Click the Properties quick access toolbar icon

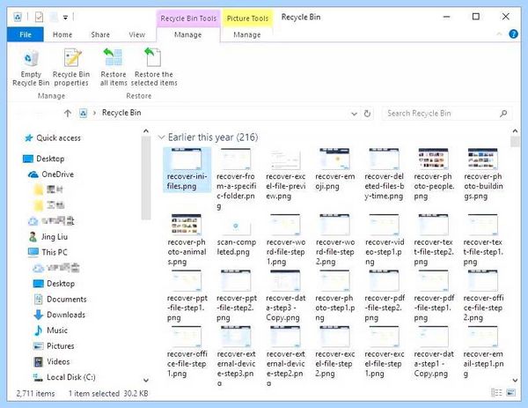39,17
